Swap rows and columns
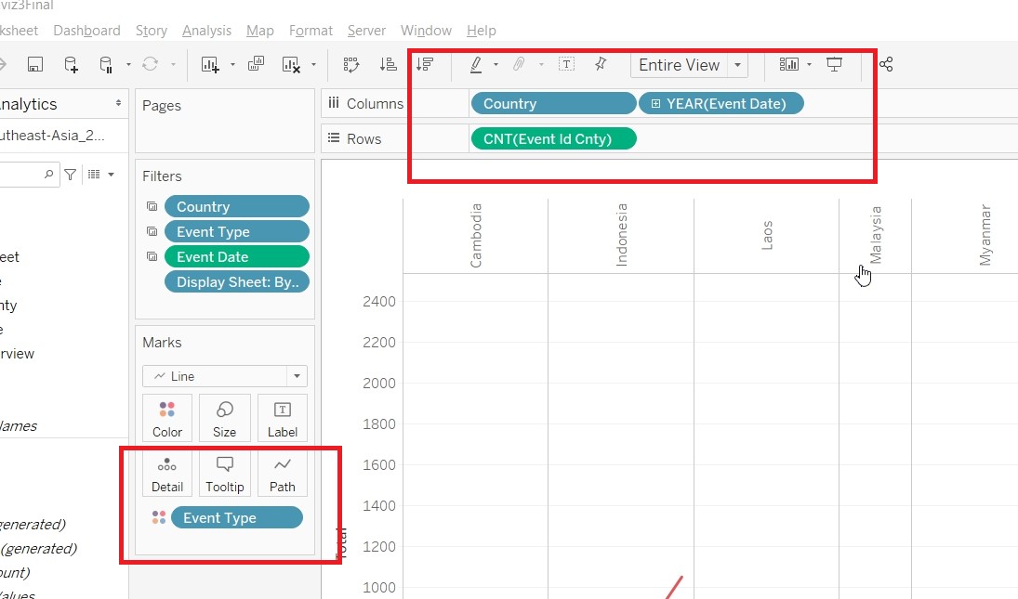The height and width of the screenshot is (599, 1018). [x=350, y=65]
